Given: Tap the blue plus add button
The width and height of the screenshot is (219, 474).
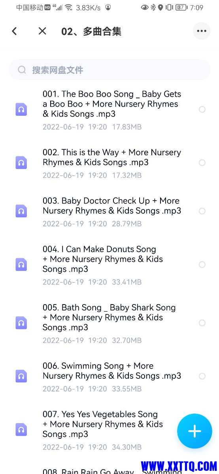Looking at the screenshot, I should point(194,431).
